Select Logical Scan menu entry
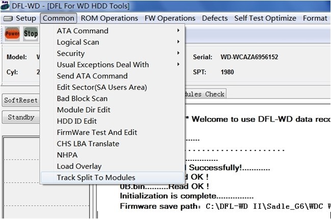Image resolution: width=331 pixels, height=219 pixels. click(x=112, y=42)
